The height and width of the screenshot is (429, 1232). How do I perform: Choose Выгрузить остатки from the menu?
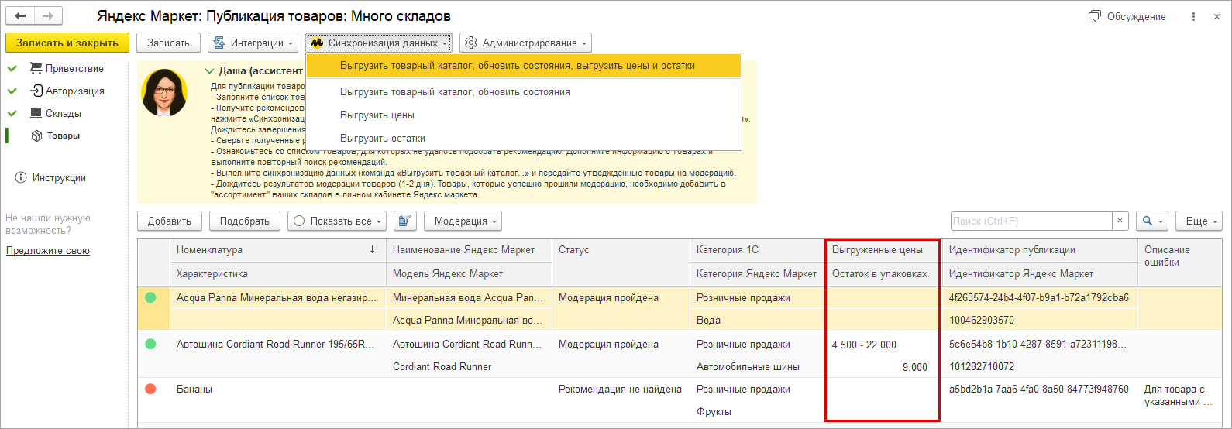383,138
